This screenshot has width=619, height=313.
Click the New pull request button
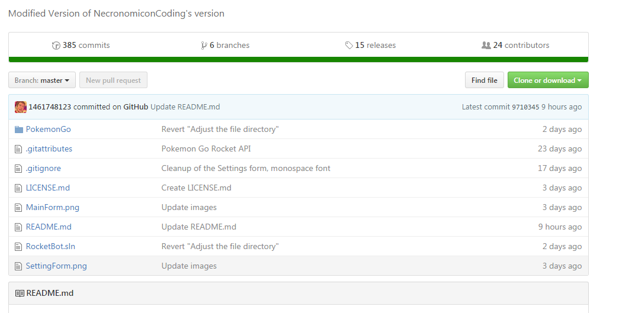tap(113, 80)
